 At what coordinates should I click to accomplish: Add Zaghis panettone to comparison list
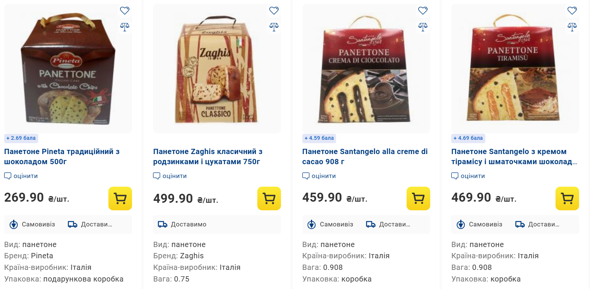(x=274, y=27)
